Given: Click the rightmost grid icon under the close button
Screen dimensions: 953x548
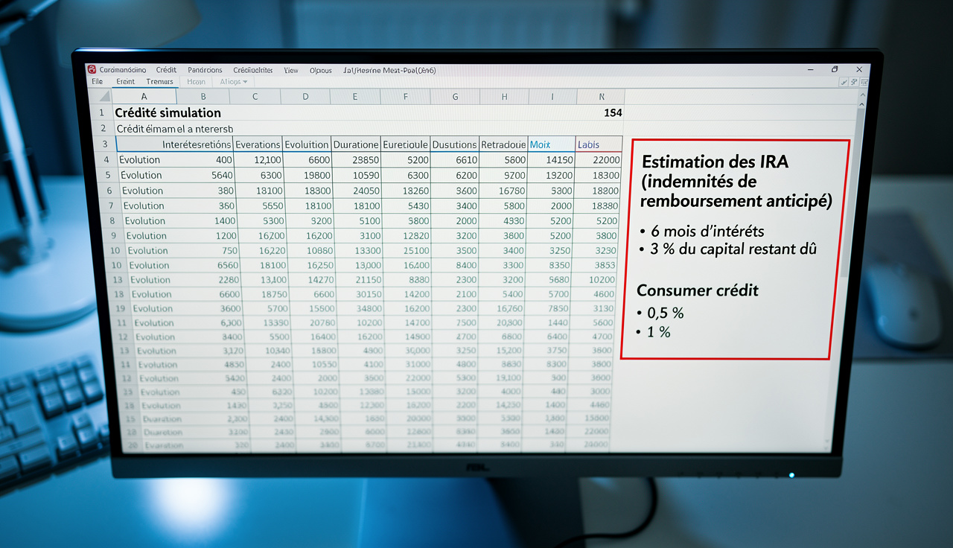Looking at the screenshot, I should pyautogui.click(x=864, y=82).
